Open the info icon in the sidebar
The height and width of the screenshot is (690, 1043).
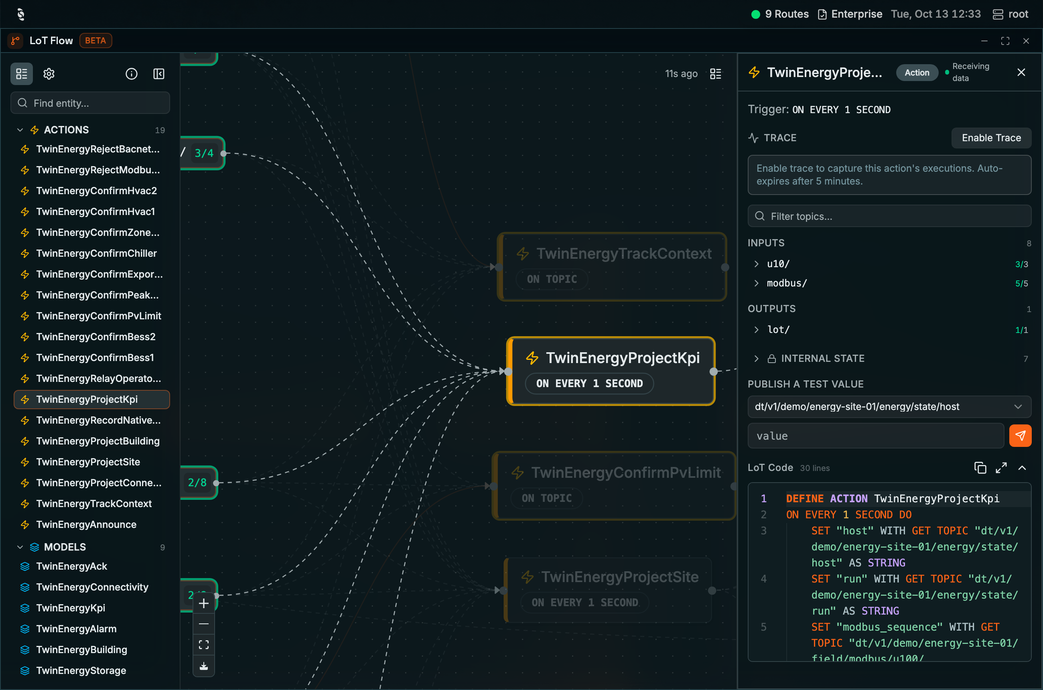tap(132, 74)
